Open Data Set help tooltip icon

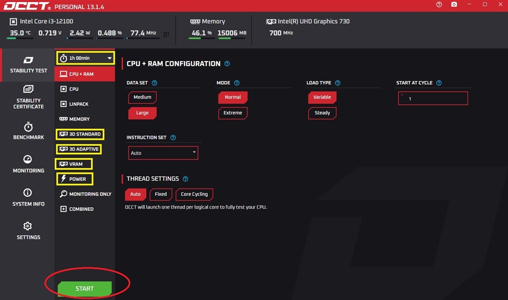(155, 83)
